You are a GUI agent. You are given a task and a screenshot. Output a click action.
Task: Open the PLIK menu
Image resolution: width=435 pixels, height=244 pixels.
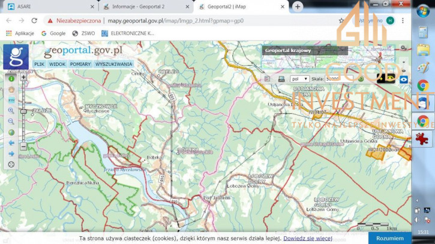39,64
